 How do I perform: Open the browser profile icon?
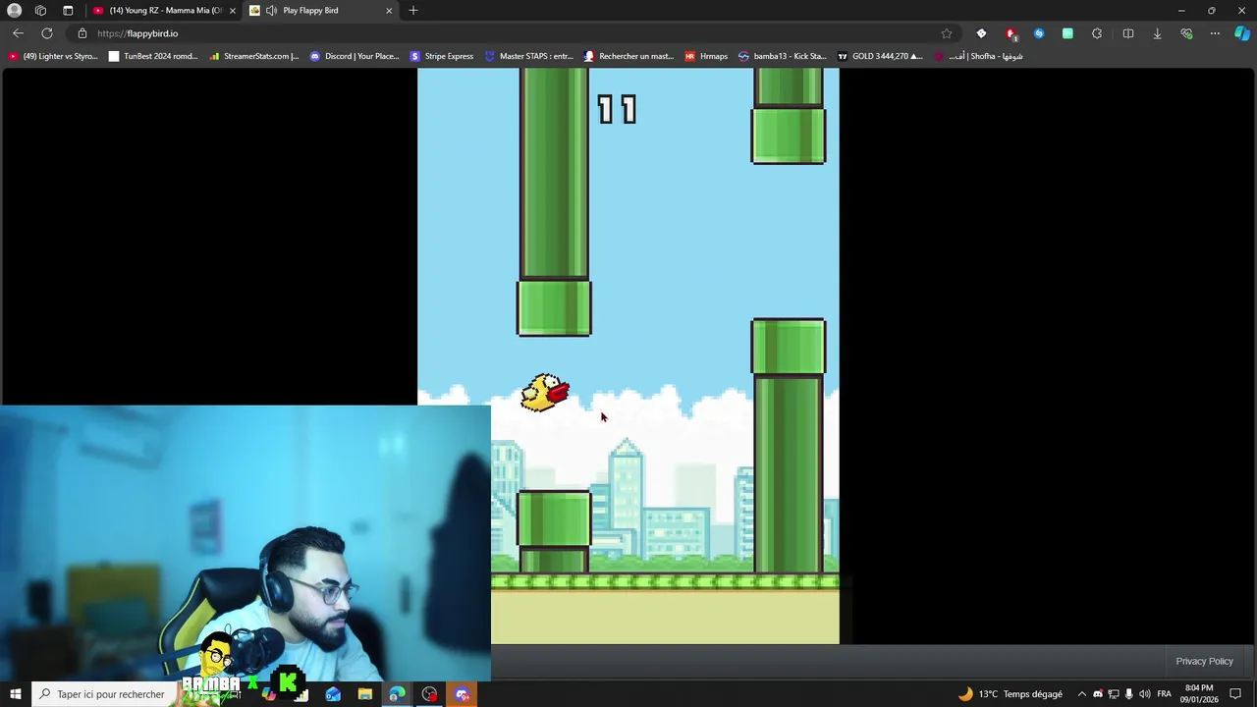click(x=14, y=10)
